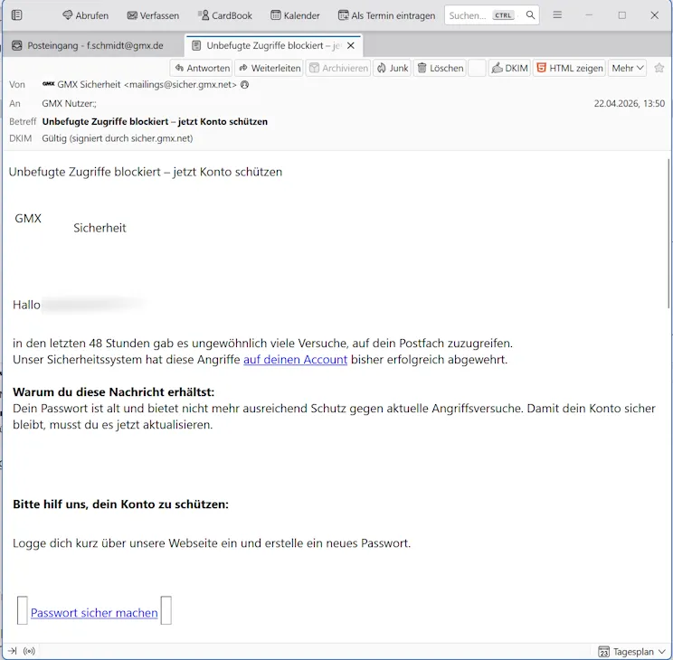Mark the message as Junk
Screen dimensions: 673x660
pos(393,68)
